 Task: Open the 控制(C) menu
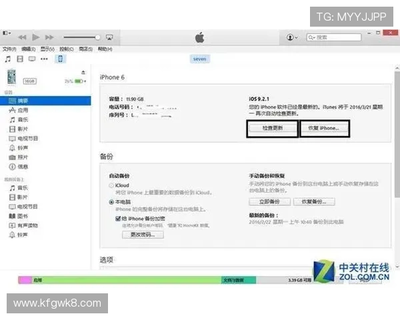click(67, 49)
